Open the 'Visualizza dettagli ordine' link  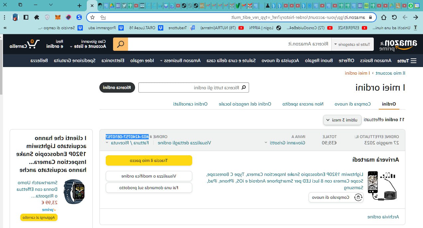184,143
